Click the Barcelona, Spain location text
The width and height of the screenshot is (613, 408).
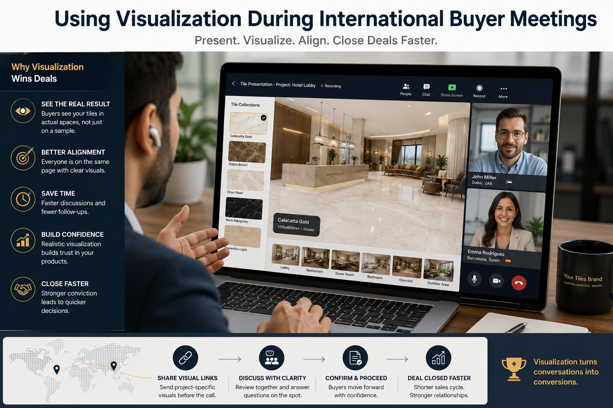(x=483, y=259)
